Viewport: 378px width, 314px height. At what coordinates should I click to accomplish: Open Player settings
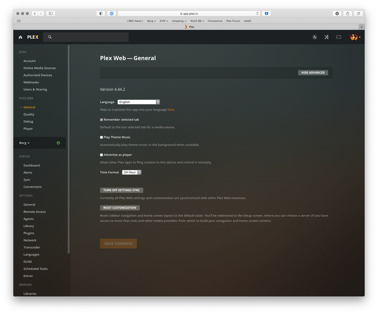[28, 129]
